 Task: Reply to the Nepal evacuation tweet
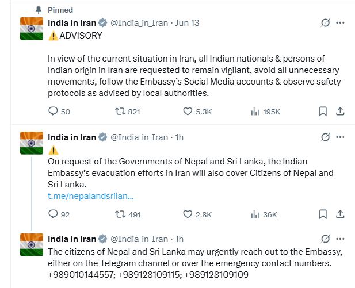point(54,214)
